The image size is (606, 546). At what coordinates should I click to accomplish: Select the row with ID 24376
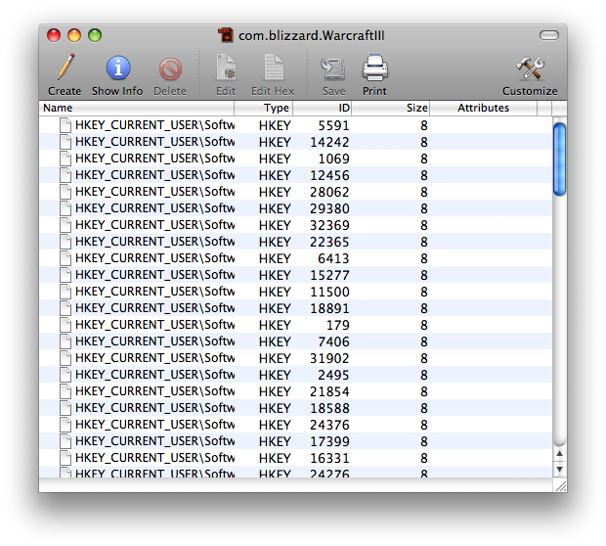click(x=295, y=425)
